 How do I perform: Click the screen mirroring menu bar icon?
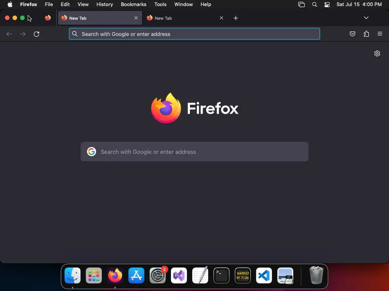(301, 5)
